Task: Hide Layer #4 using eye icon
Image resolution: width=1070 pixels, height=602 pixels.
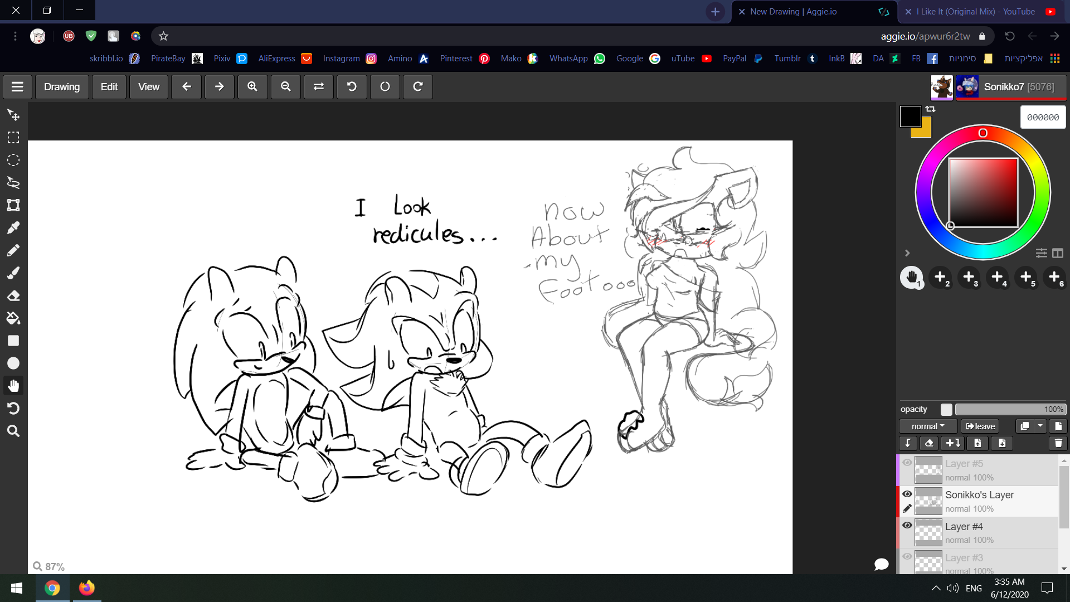Action: [907, 525]
